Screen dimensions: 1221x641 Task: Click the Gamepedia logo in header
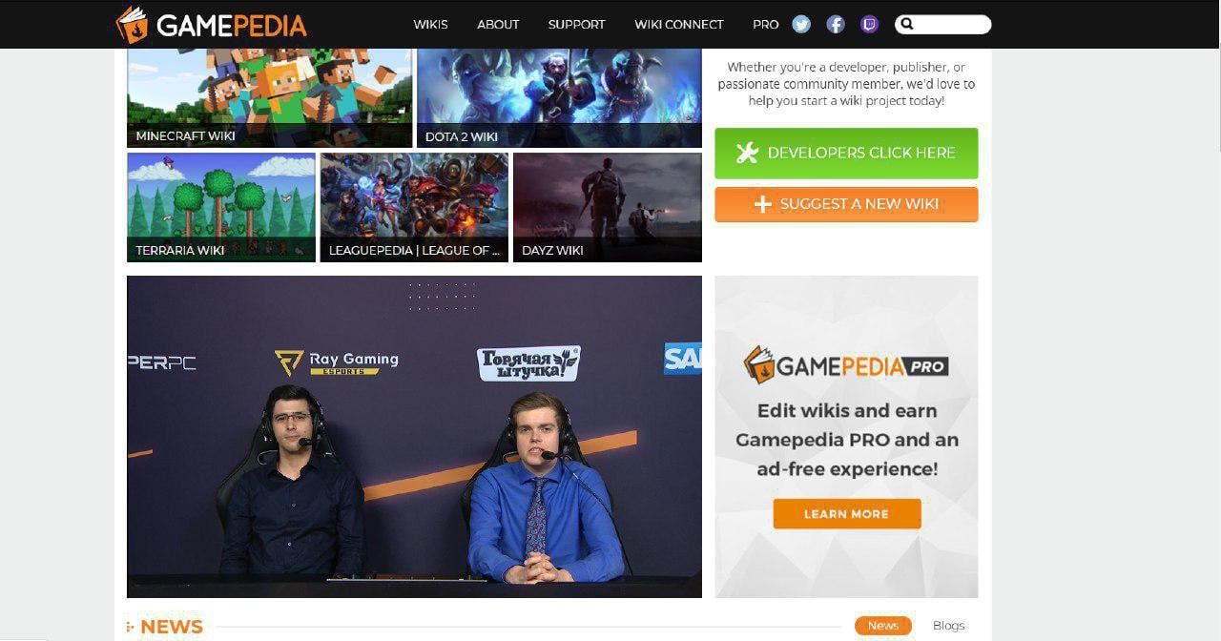pyautogui.click(x=211, y=24)
